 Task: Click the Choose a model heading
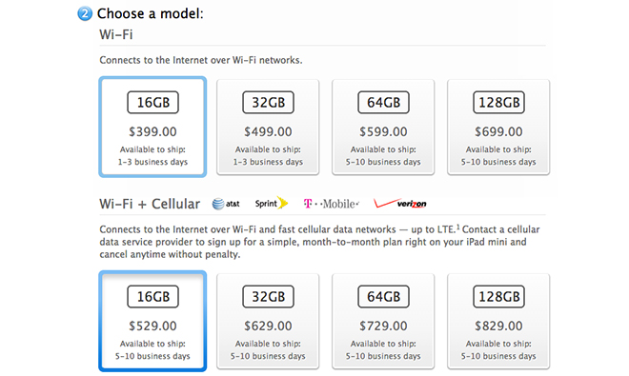[151, 13]
